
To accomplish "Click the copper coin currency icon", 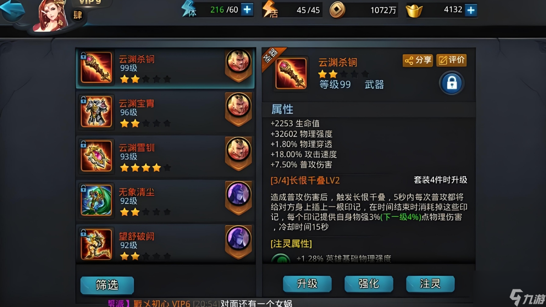I will [x=337, y=10].
